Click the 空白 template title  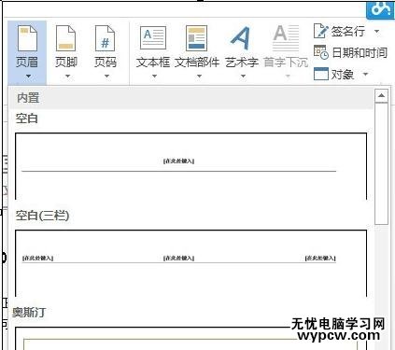[27, 119]
